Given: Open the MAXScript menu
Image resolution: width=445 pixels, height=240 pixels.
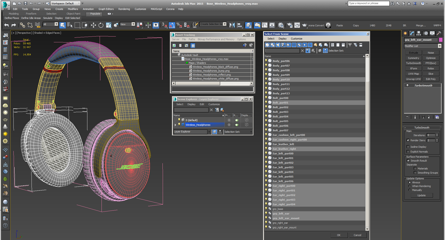Looking at the screenshot, I should tap(156, 9).
